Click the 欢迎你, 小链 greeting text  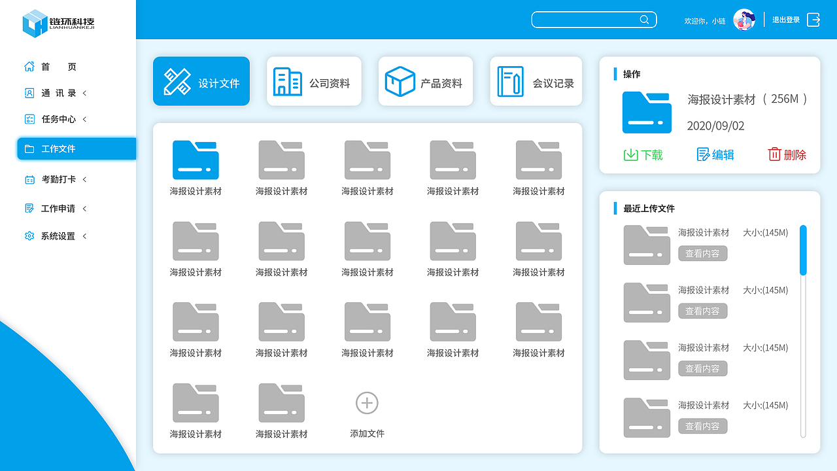[705, 21]
